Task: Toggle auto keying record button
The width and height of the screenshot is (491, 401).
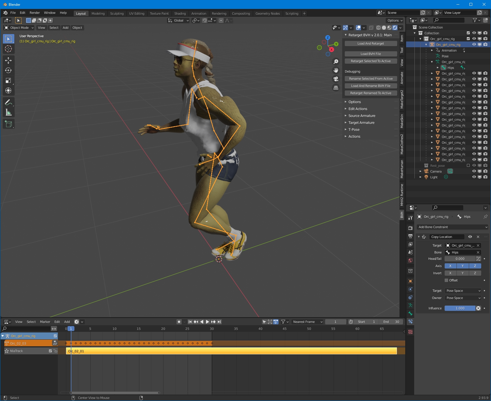Action: pyautogui.click(x=179, y=322)
